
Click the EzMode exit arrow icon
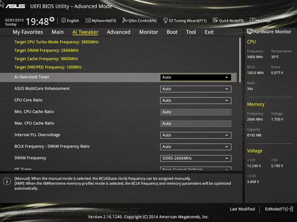pyautogui.click(x=290, y=209)
